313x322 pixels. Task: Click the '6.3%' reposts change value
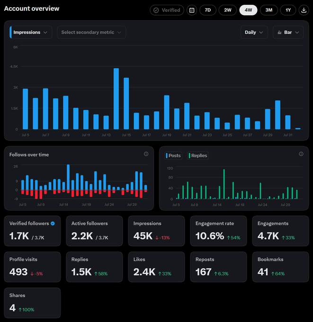tap(223, 274)
